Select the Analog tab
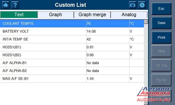Image resolution: width=175 pixels, height=105 pixels. [129, 15]
